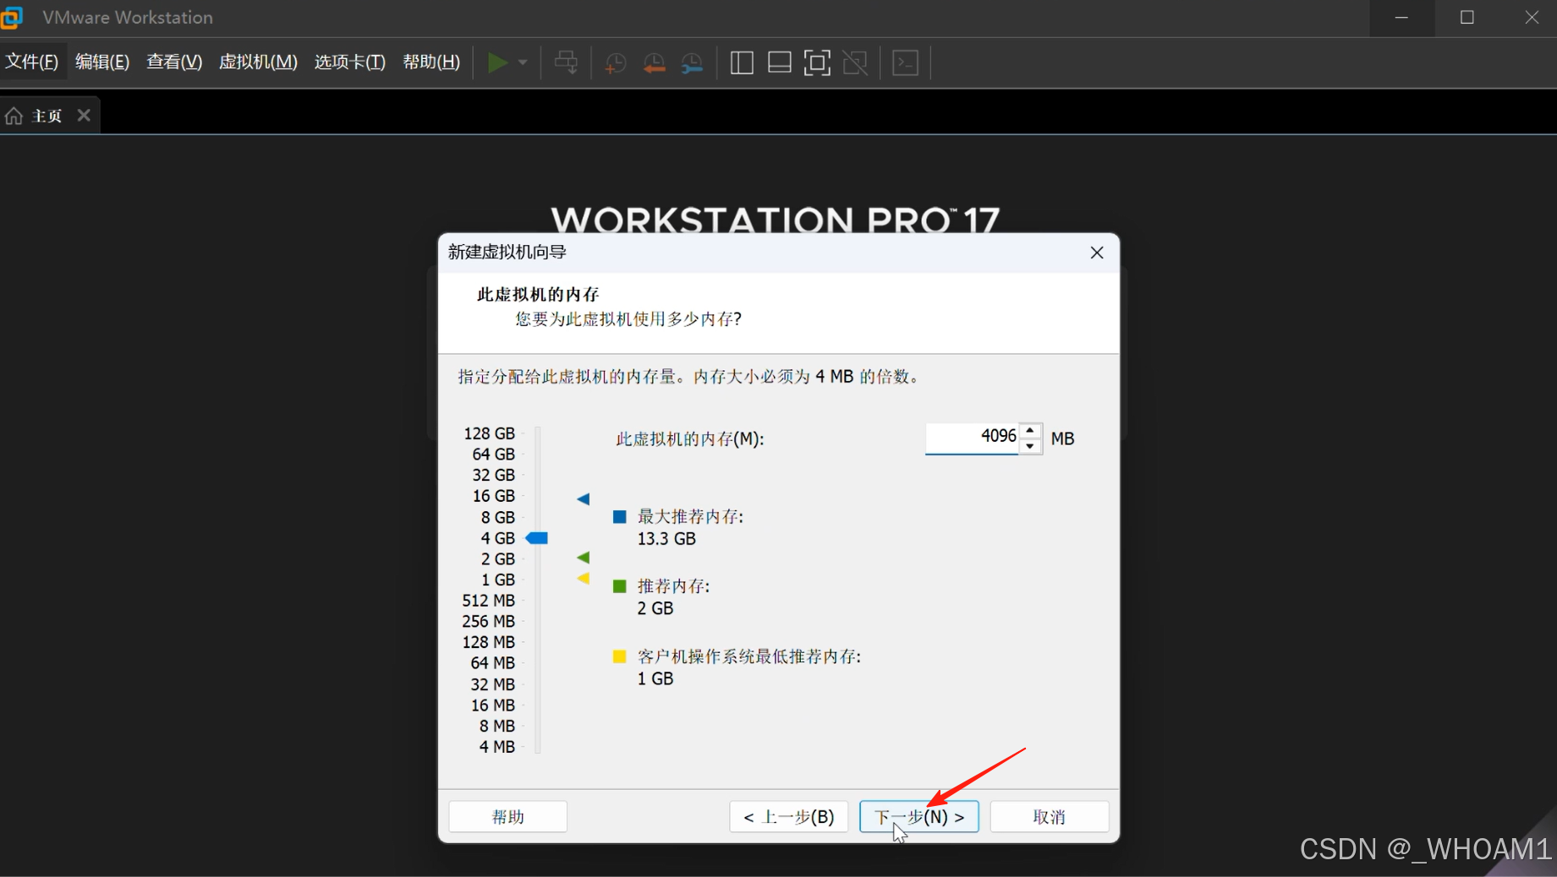
Task: Click the console view toolbar icon
Action: [x=905, y=63]
